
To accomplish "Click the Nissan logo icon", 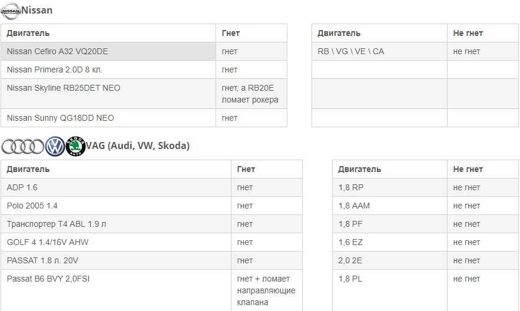I will click(x=11, y=11).
